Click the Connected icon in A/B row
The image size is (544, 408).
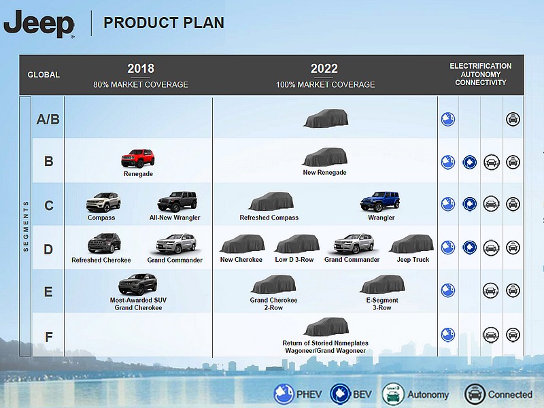(513, 119)
